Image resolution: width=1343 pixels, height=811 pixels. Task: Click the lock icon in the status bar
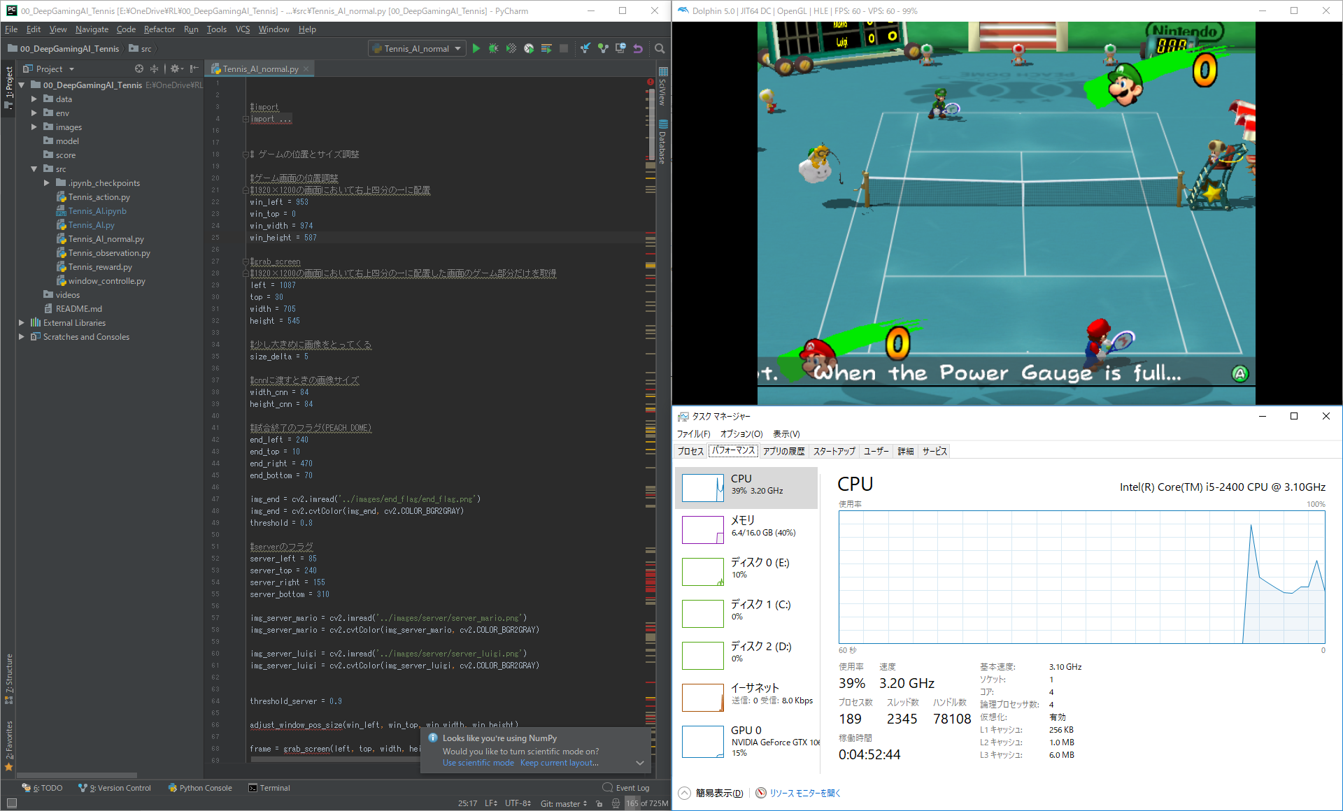click(x=599, y=803)
